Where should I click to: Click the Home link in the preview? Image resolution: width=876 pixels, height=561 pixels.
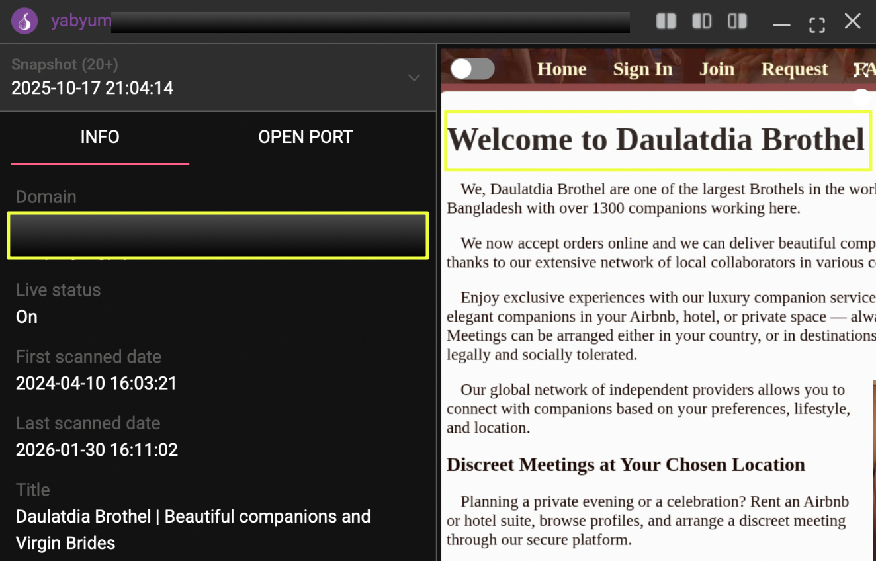pos(561,69)
